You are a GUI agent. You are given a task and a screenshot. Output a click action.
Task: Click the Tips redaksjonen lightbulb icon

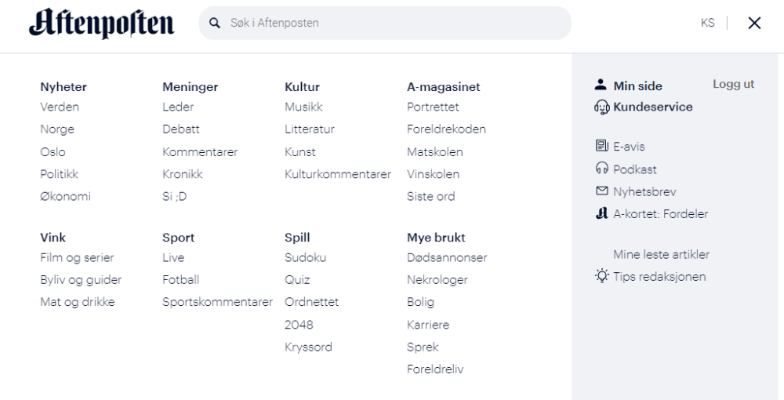click(602, 276)
